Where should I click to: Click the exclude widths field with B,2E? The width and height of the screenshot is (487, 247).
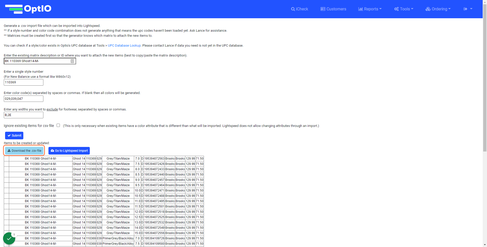[x=24, y=115]
